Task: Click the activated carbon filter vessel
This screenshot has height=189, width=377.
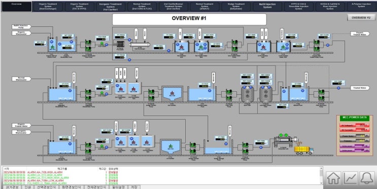Action: click(265, 94)
